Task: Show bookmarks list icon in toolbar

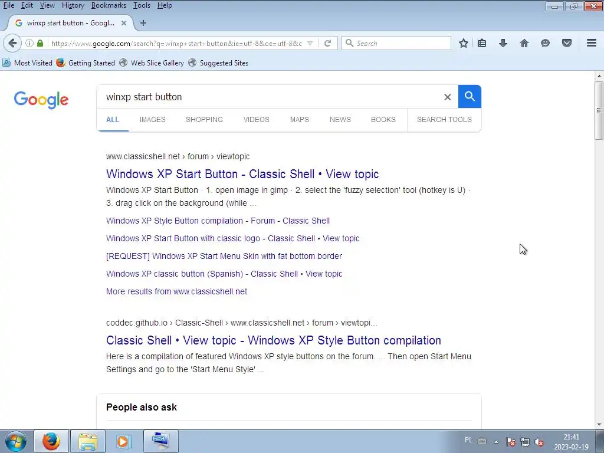Action: click(x=481, y=43)
